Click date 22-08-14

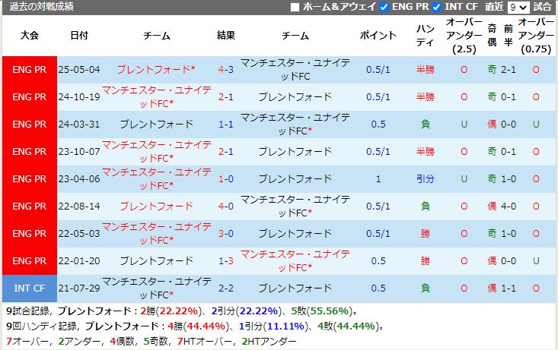coord(79,207)
